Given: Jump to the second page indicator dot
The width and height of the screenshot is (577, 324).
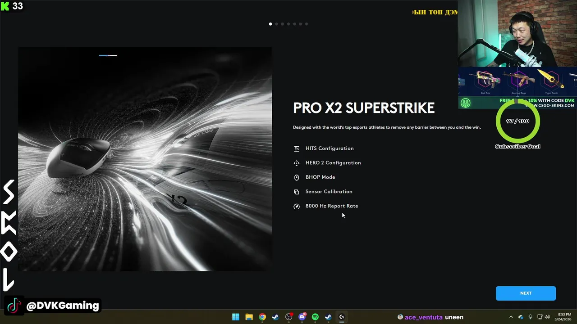Looking at the screenshot, I should [276, 24].
